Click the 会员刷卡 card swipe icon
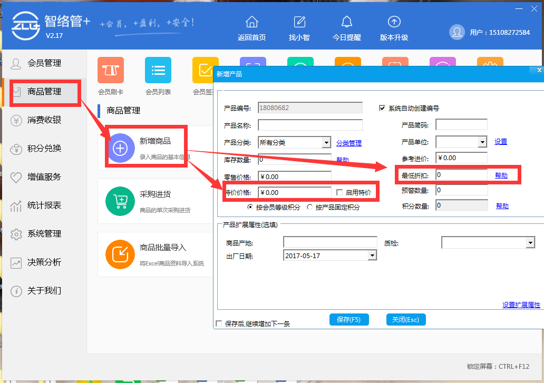Viewport: 544px width, 383px height. pos(110,70)
